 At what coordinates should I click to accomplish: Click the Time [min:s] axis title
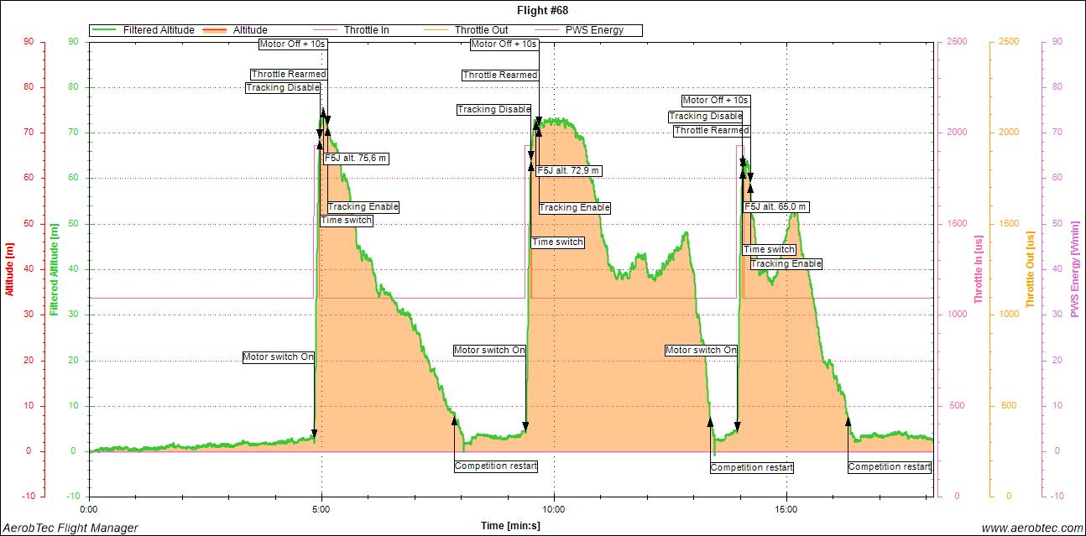(x=510, y=526)
